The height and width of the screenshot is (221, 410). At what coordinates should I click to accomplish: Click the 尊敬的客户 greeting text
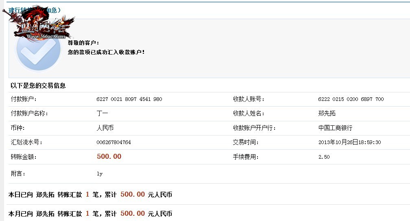83,43
